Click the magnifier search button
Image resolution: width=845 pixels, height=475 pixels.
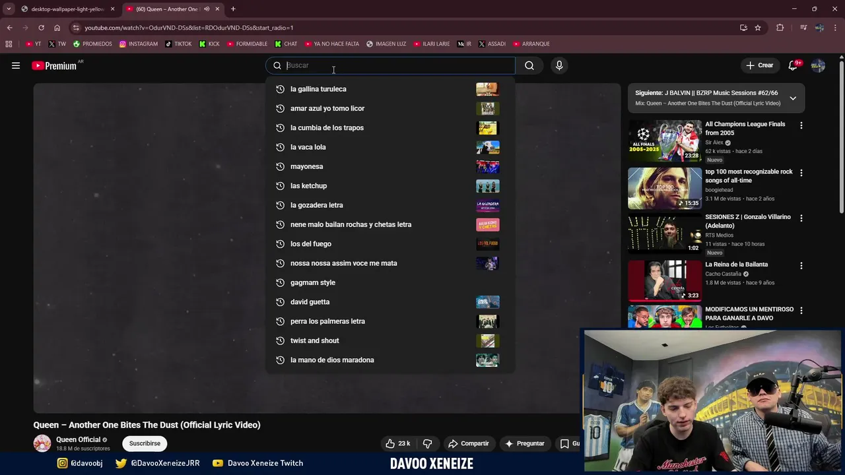click(529, 65)
